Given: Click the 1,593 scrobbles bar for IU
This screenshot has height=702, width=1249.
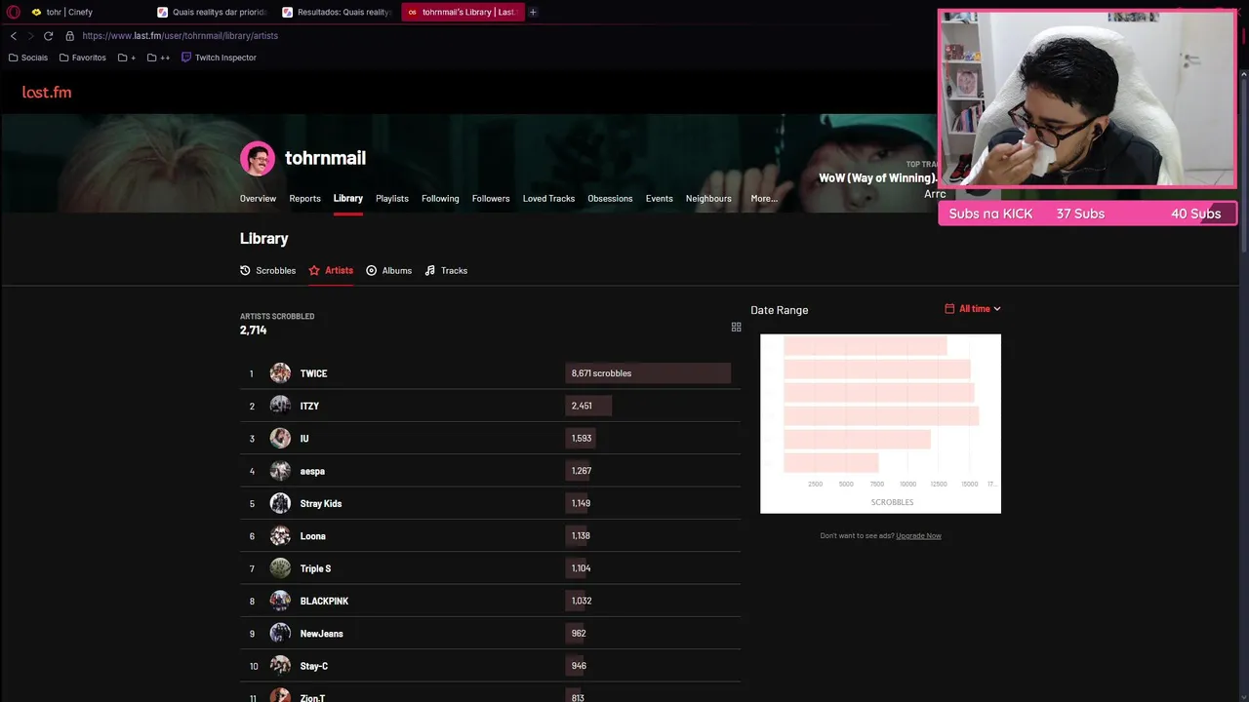Looking at the screenshot, I should (x=581, y=439).
